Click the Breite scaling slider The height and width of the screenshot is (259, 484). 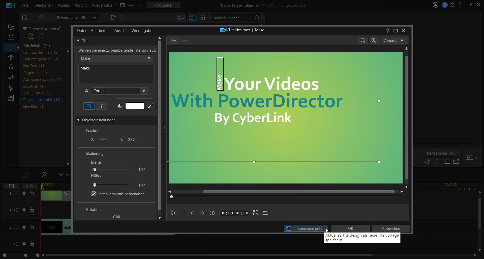tap(110, 169)
